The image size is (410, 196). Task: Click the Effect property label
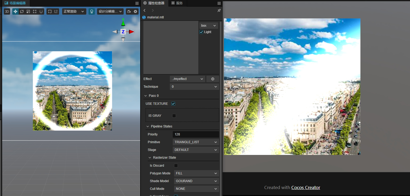point(147,79)
